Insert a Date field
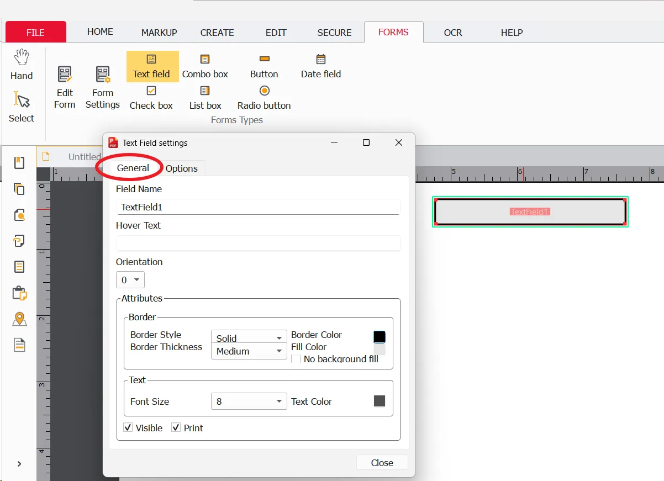 pyautogui.click(x=321, y=66)
